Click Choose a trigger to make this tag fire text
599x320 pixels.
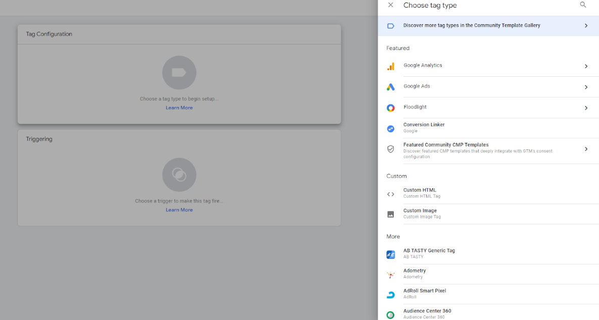179,201
